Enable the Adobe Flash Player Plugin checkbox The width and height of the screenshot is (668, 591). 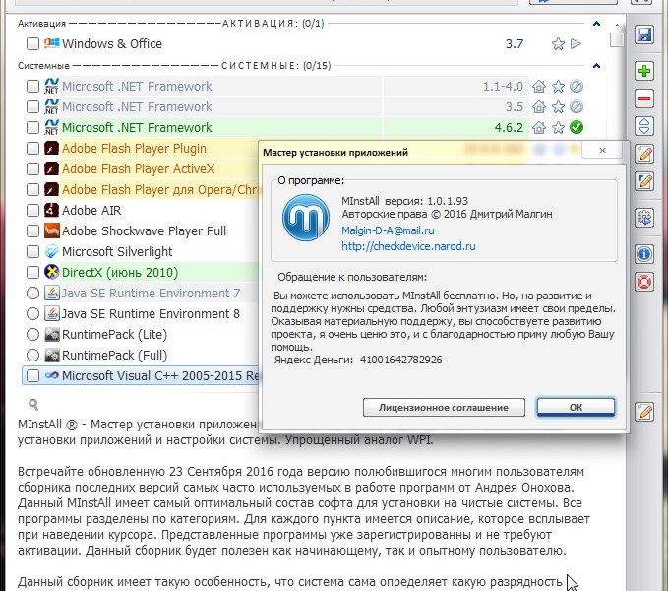pos(32,149)
